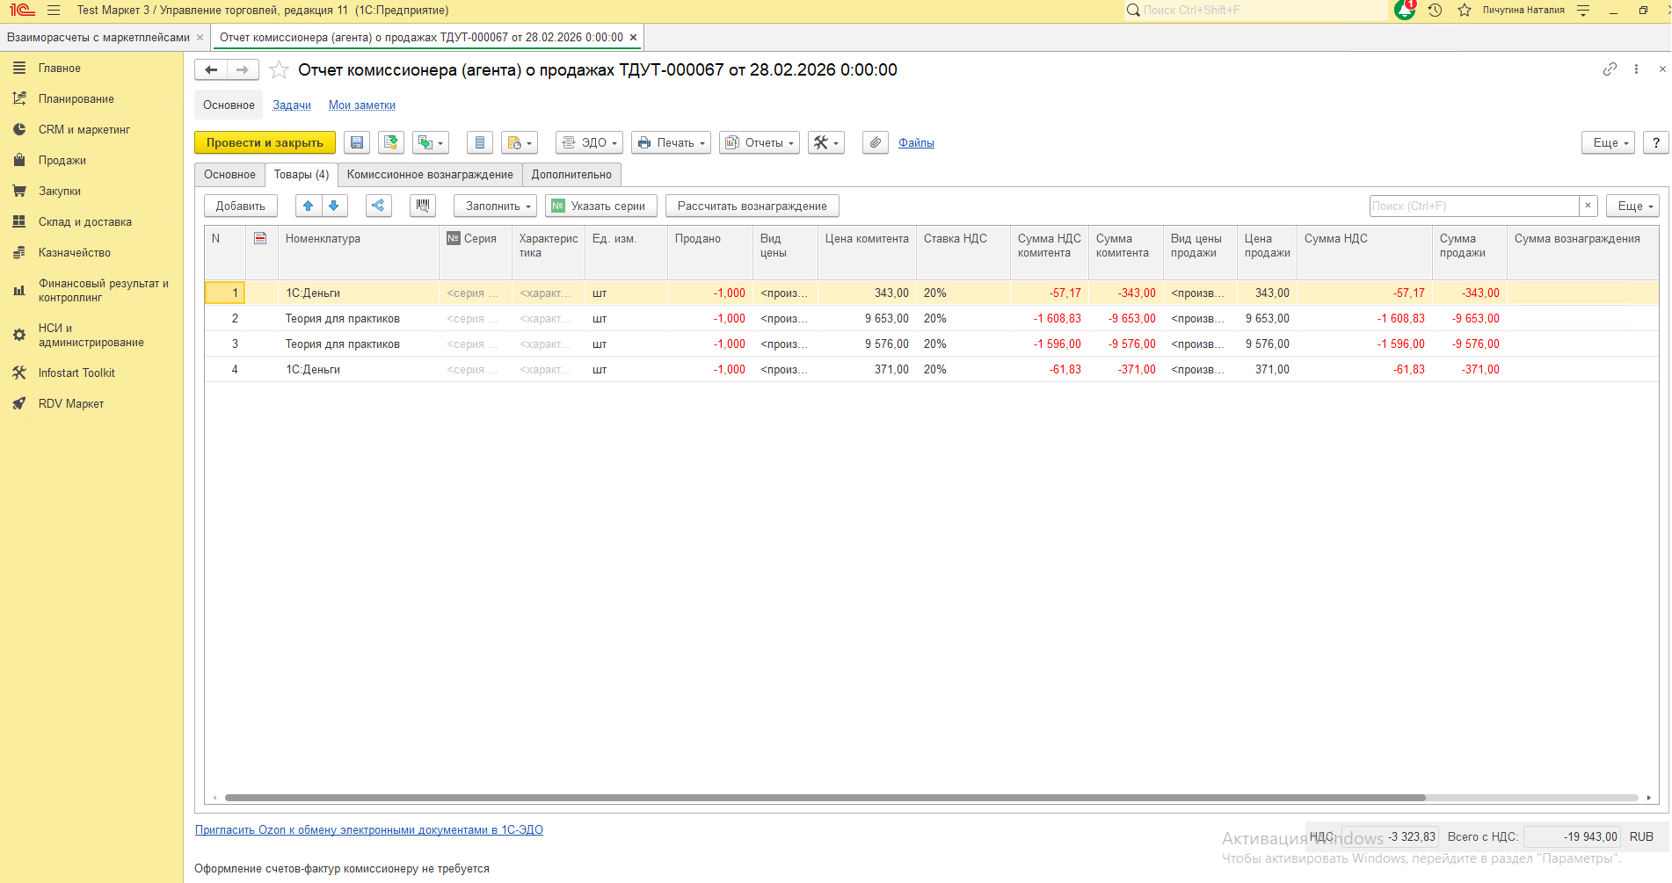Image resolution: width=1672 pixels, height=883 pixels.
Task: Expand the Печать dropdown
Action: (671, 142)
